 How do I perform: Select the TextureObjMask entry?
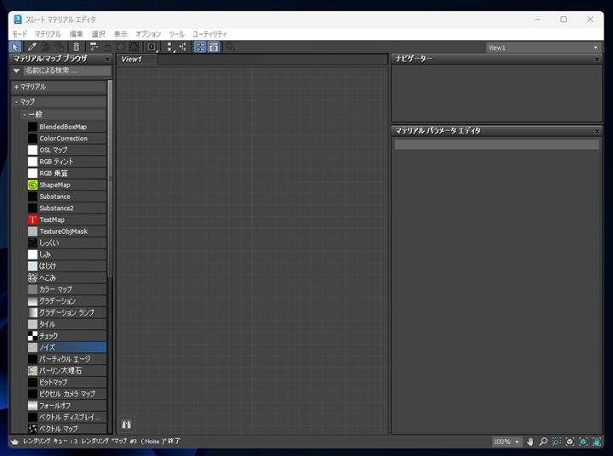[x=67, y=231]
